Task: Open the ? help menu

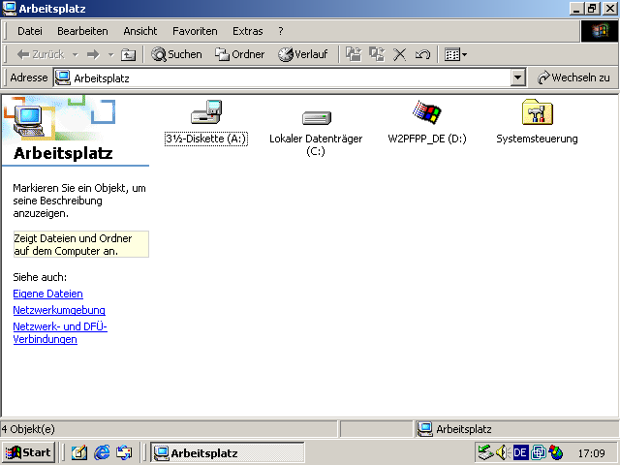Action: [281, 31]
